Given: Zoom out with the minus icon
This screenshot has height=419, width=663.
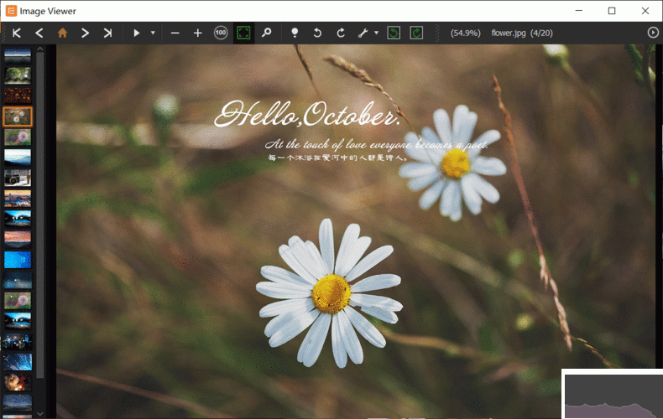Looking at the screenshot, I should pos(175,33).
